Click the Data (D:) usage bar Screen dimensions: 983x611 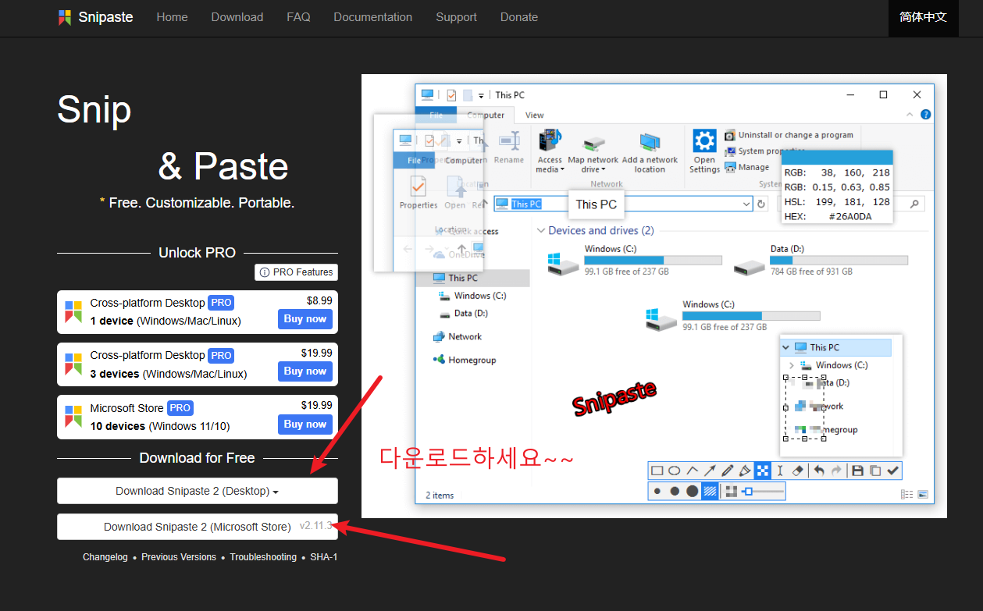tap(839, 261)
